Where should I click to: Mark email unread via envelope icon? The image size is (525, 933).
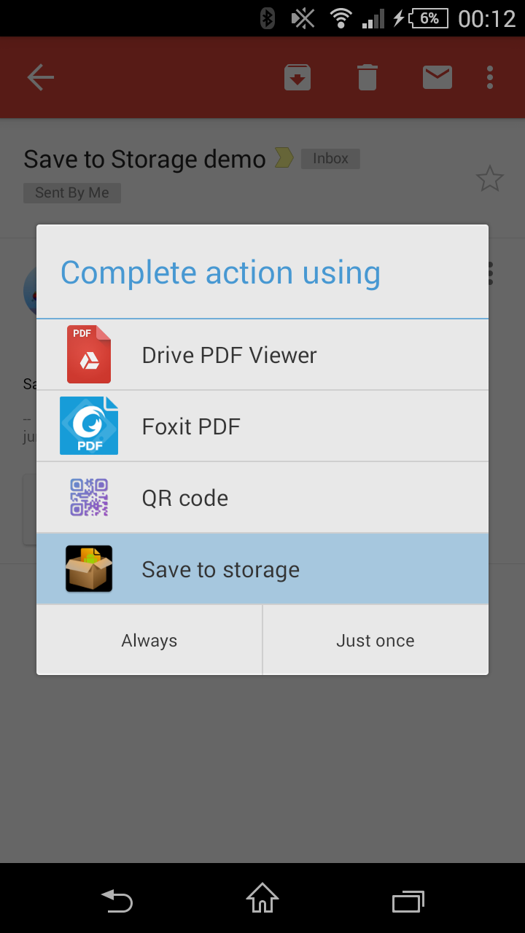(437, 77)
